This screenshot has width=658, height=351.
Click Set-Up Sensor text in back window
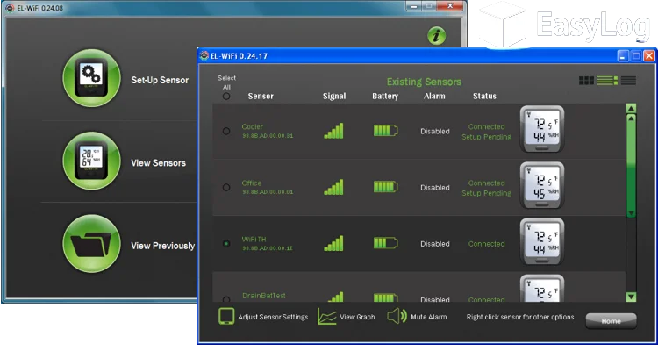[160, 80]
